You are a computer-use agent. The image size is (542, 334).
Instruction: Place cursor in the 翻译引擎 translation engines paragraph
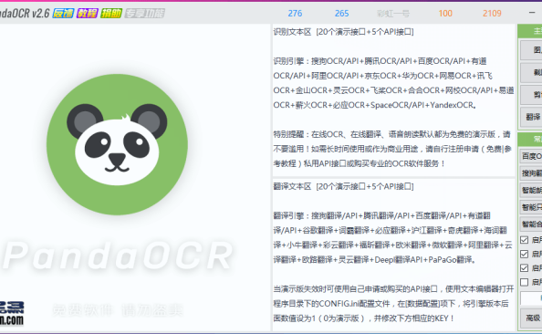coord(393,237)
